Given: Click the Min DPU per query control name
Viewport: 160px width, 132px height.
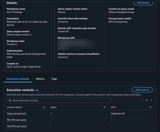Looking at the screenshot, I should click(x=17, y=120).
